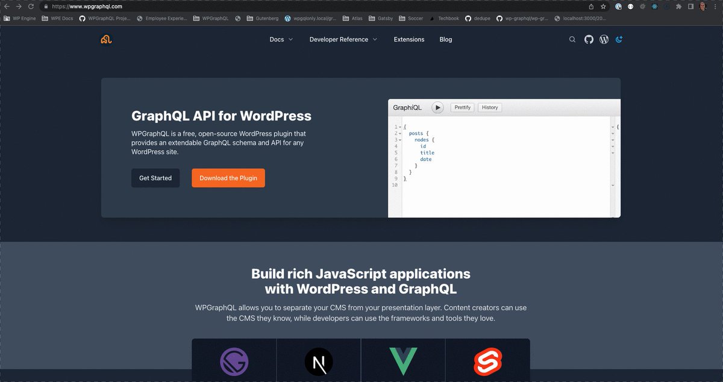Open the wp-graphql/wp-gr... bookmark
Screen dimensions: 723x382
coord(524,18)
